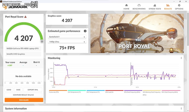
Task: Click the Intel(R) UHD Graphics entry
Action: (x=23, y=54)
